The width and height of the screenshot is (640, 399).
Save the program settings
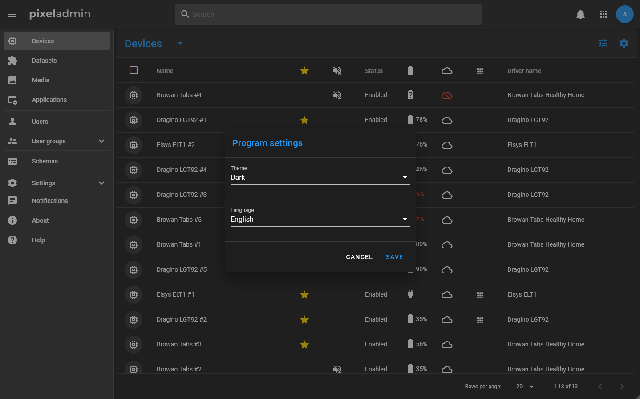point(394,257)
